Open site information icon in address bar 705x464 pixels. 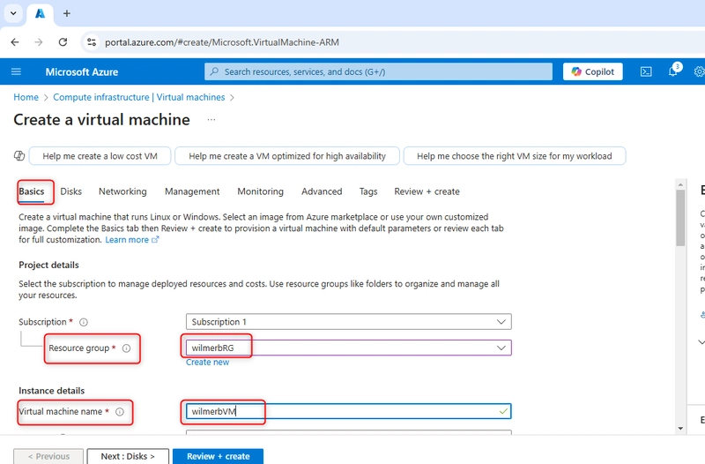[x=92, y=42]
